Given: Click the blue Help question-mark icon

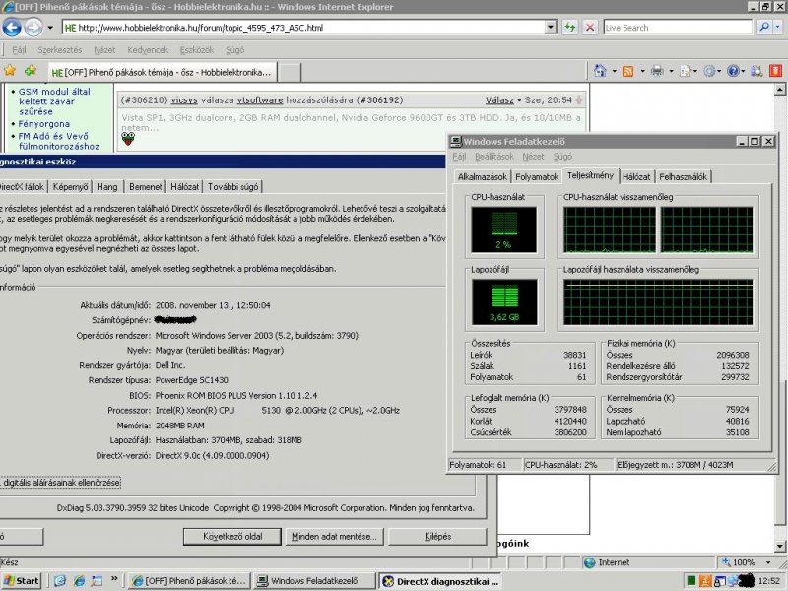Looking at the screenshot, I should (733, 71).
